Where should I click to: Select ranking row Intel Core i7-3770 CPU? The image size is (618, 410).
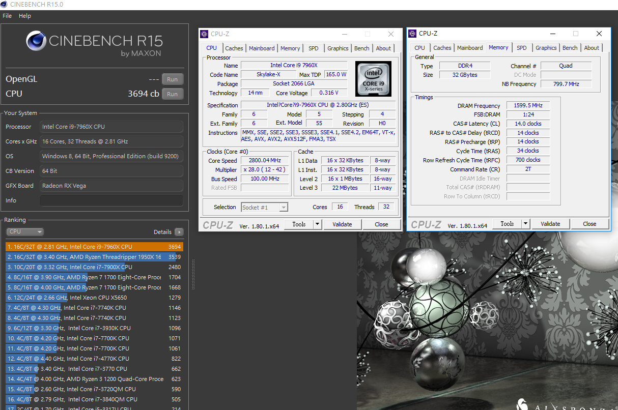95,369
